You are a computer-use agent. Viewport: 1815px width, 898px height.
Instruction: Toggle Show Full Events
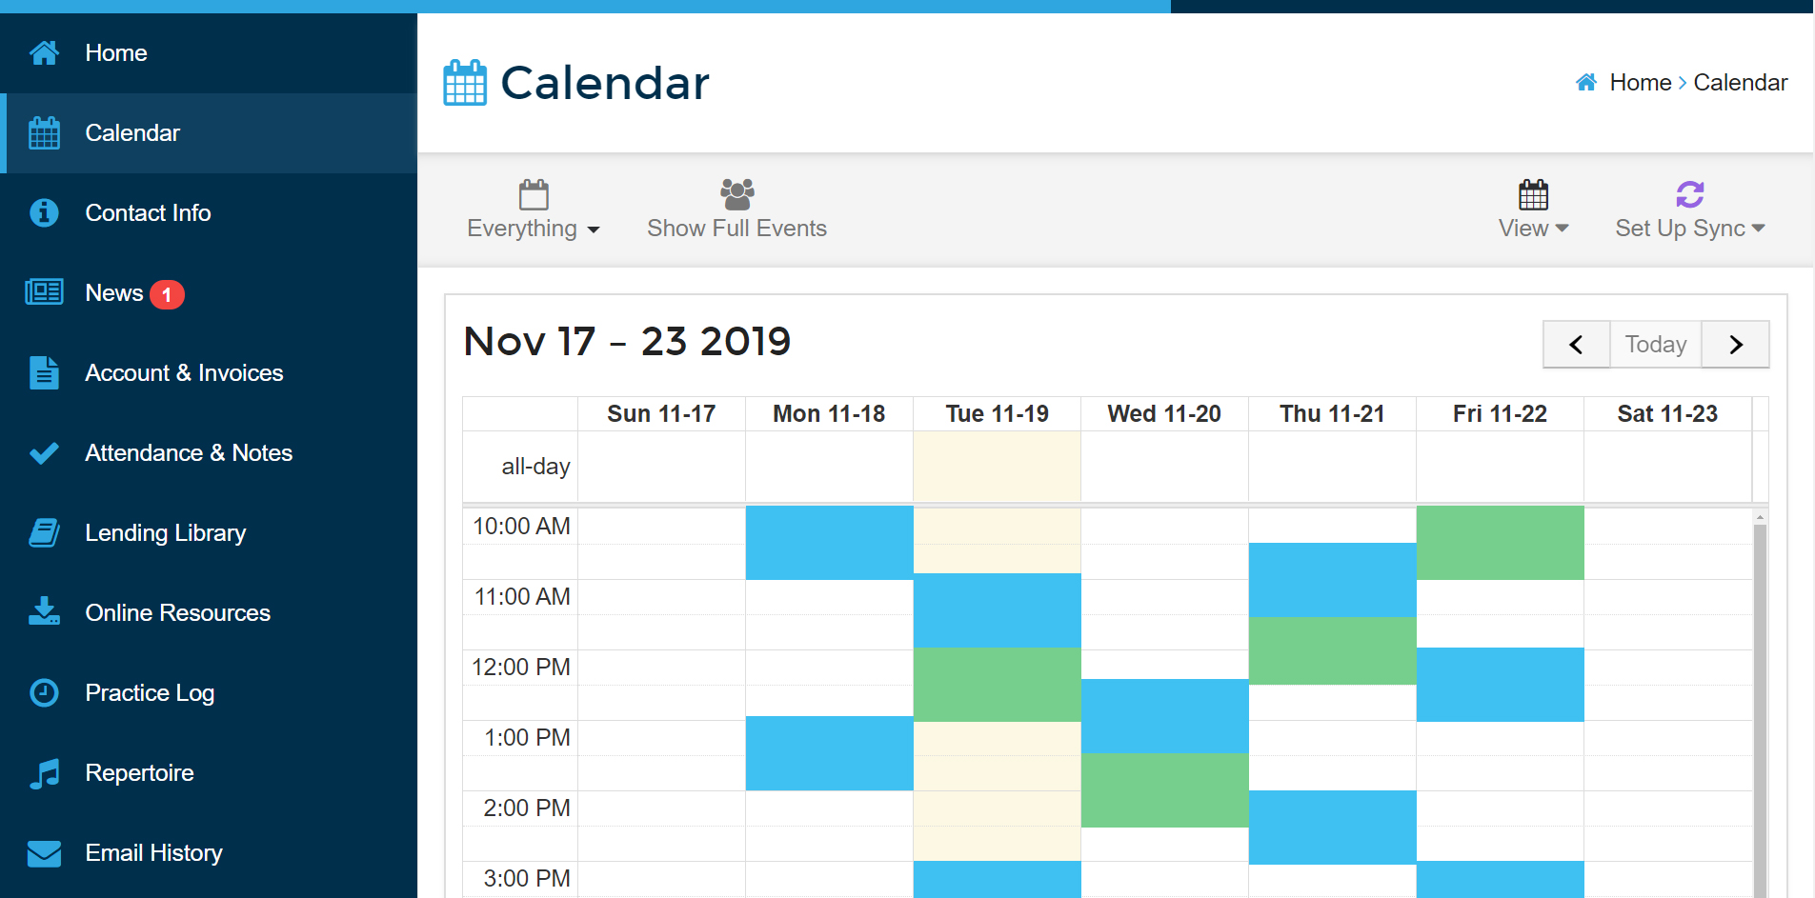click(736, 210)
